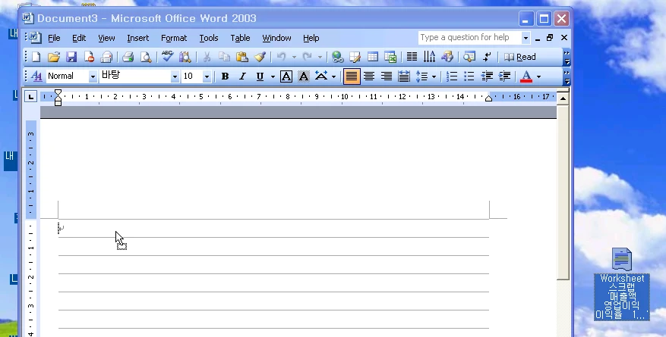Open line spacing dropdown arrow
This screenshot has height=337, width=666.
434,76
